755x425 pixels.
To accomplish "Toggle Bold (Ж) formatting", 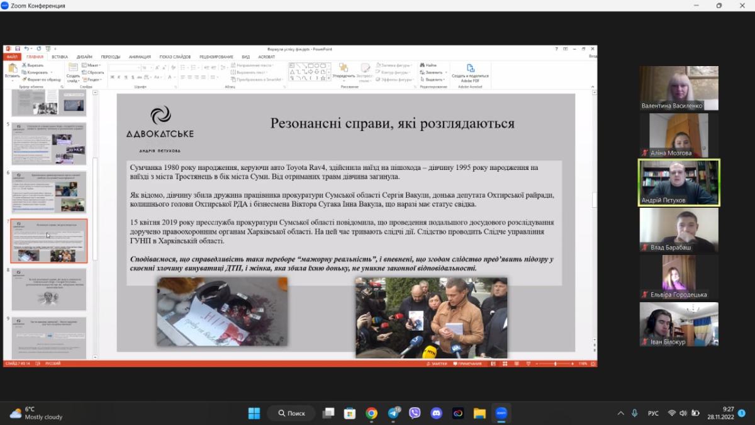I will (x=112, y=77).
